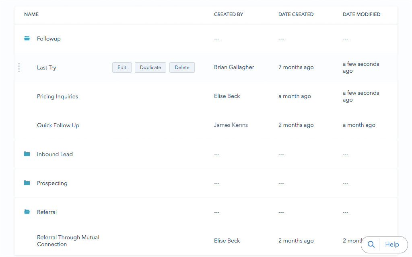Expand the Prospecting folder
The height and width of the screenshot is (257, 412).
pyautogui.click(x=52, y=183)
